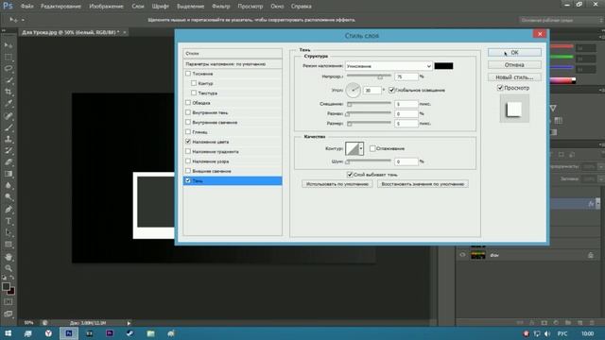Select the Lasso tool
Viewport: 605px width, 340px height.
[9, 69]
